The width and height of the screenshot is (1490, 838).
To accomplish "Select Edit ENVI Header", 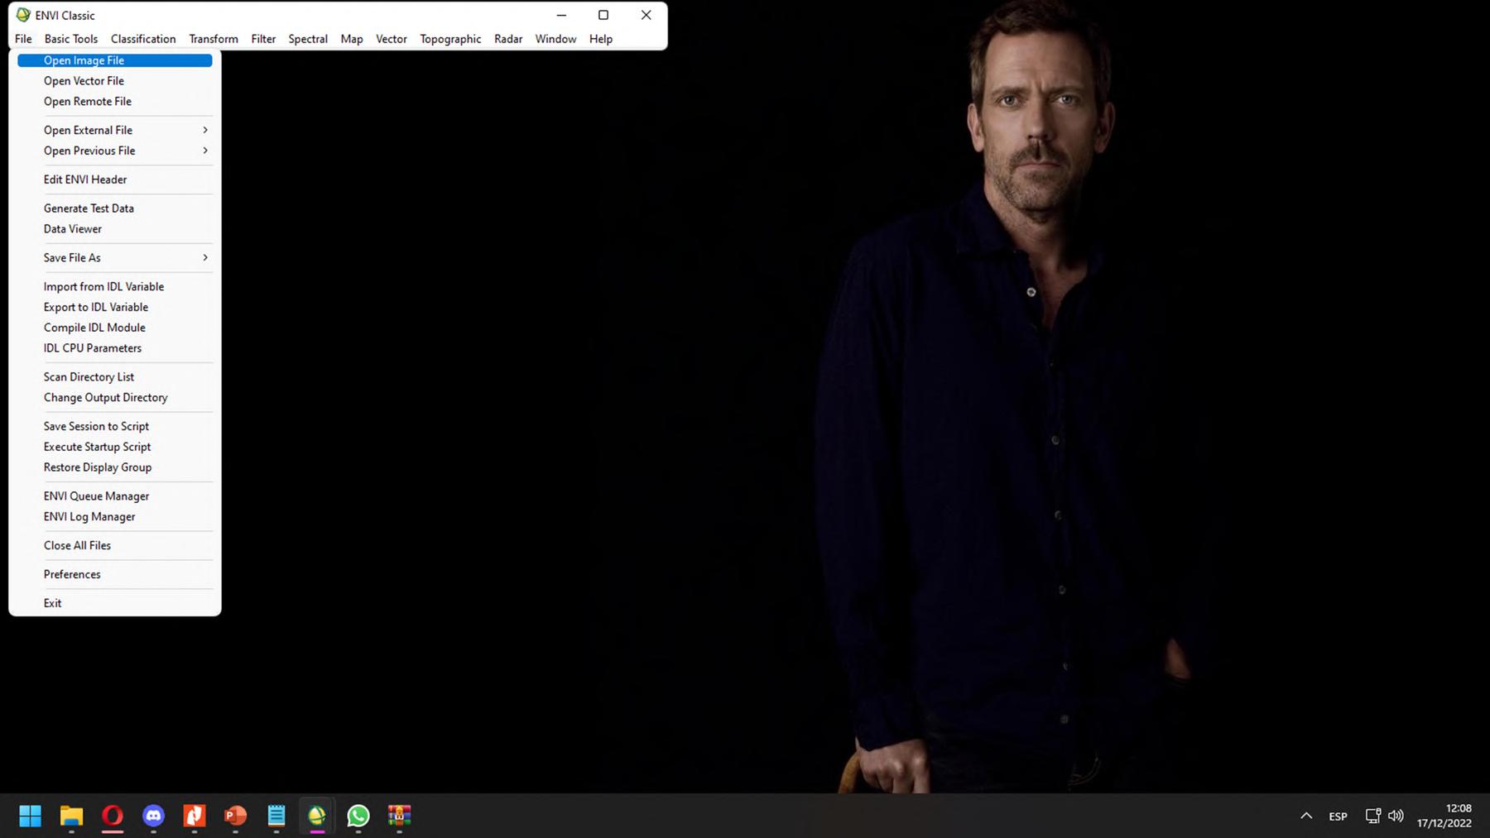I will pos(115,180).
